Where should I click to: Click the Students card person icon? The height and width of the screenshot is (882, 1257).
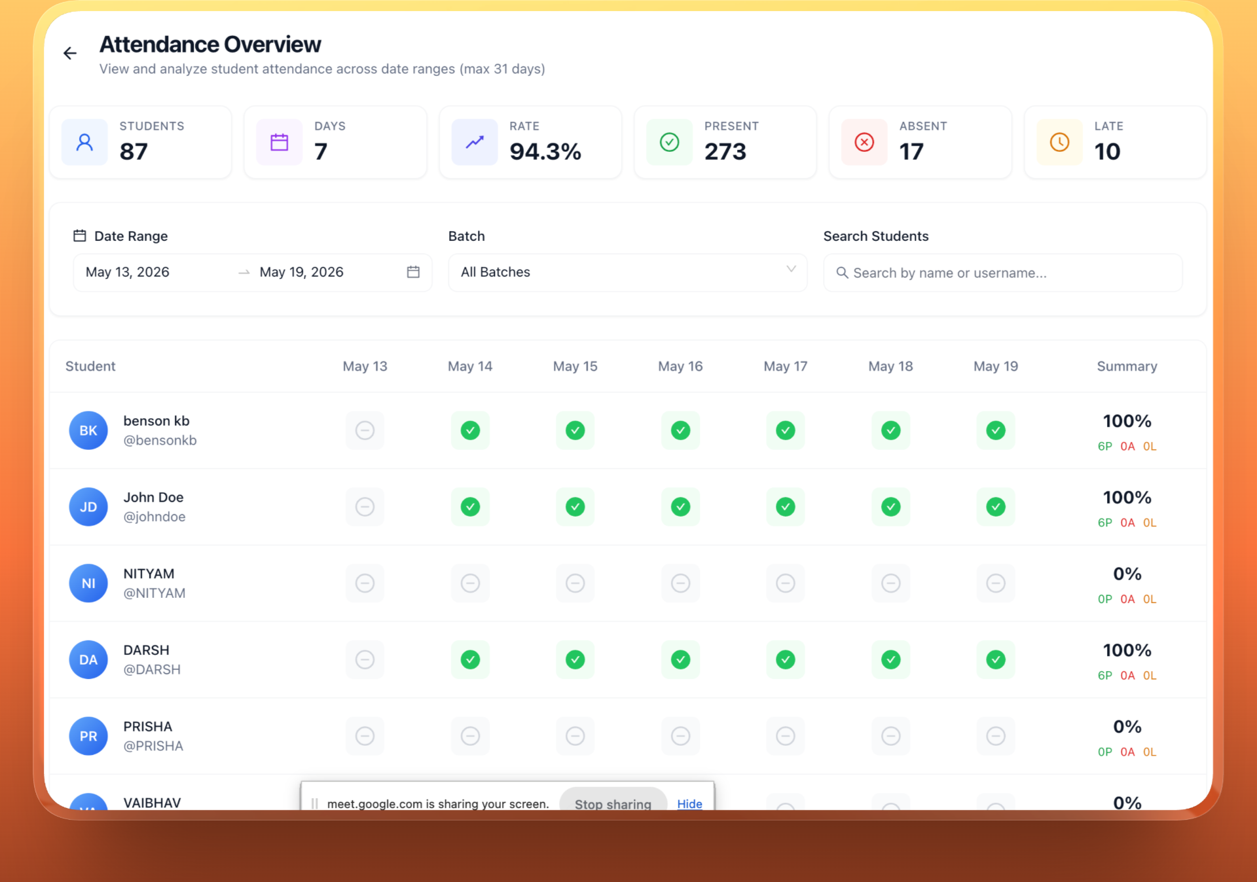[84, 142]
